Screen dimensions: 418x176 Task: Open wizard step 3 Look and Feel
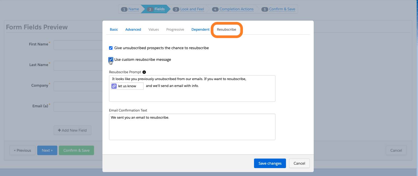[x=189, y=9]
